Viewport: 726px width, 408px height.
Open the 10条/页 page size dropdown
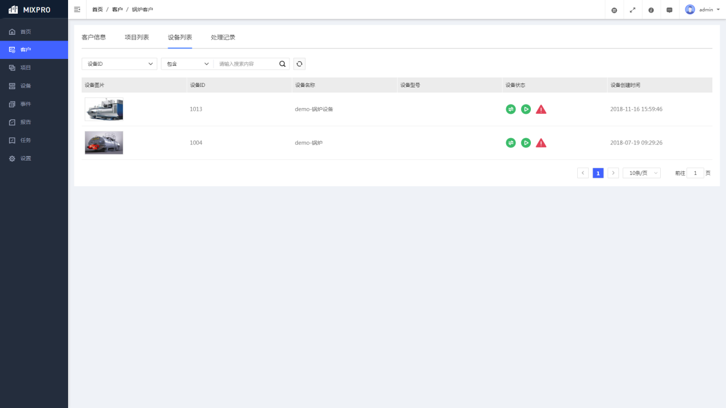[641, 173]
